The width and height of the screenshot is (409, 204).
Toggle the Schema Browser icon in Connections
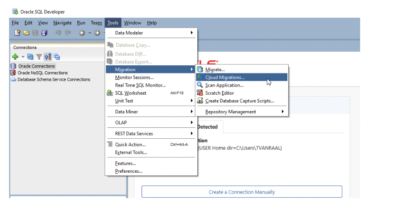(48, 56)
